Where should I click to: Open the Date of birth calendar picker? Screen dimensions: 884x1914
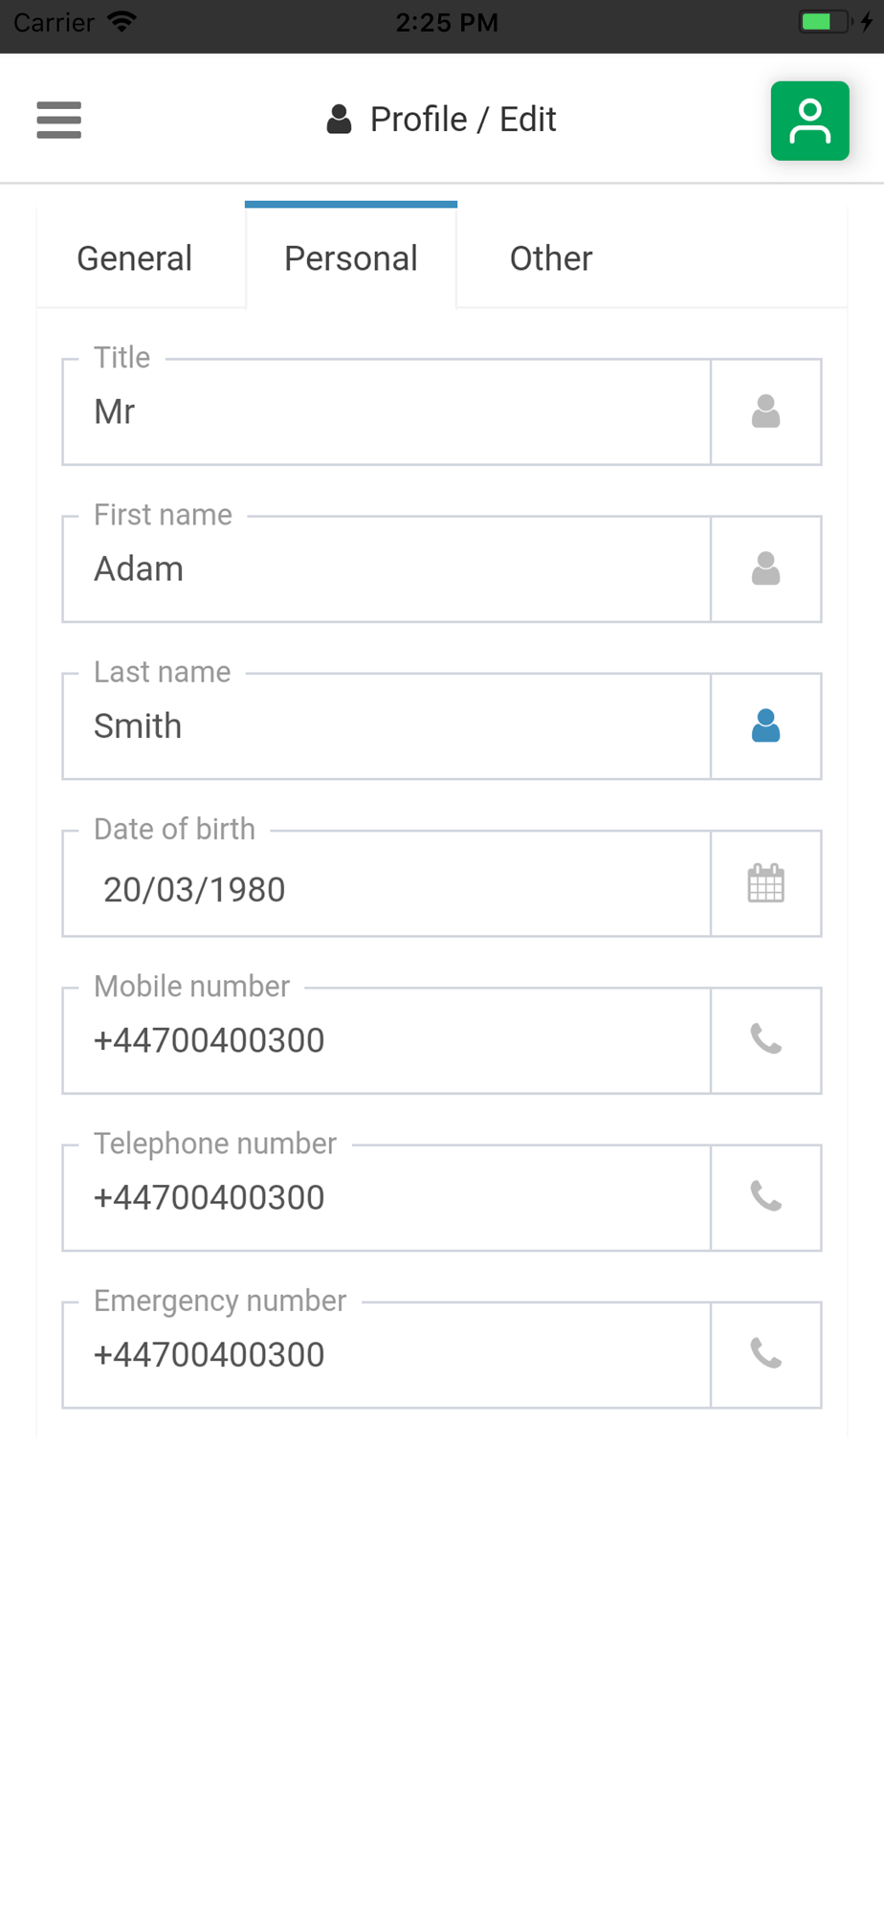(x=765, y=883)
